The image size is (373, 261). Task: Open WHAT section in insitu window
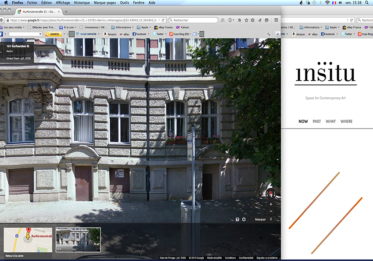[331, 122]
